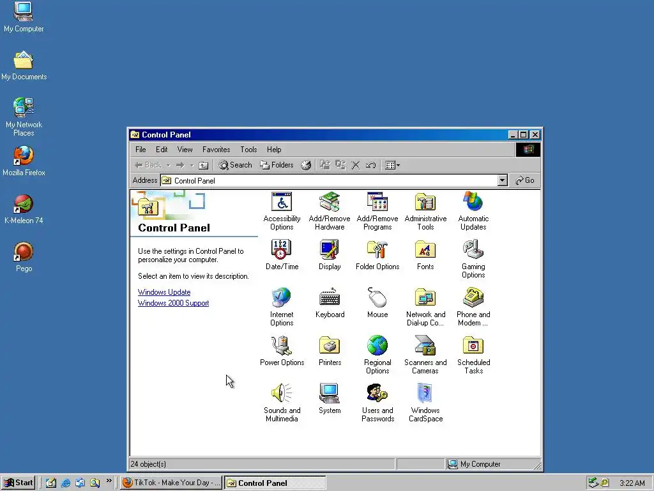
Task: Select Add/Remove Programs icon
Action: click(x=377, y=211)
